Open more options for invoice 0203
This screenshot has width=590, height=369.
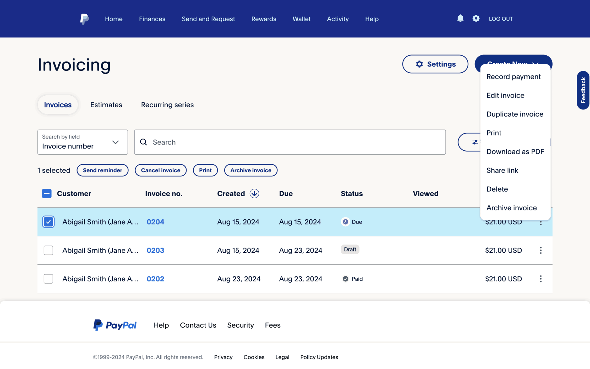pyautogui.click(x=541, y=250)
